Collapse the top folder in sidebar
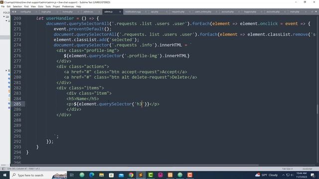Image resolution: width=319 pixels, height=179 pixels. [x=4, y=16]
